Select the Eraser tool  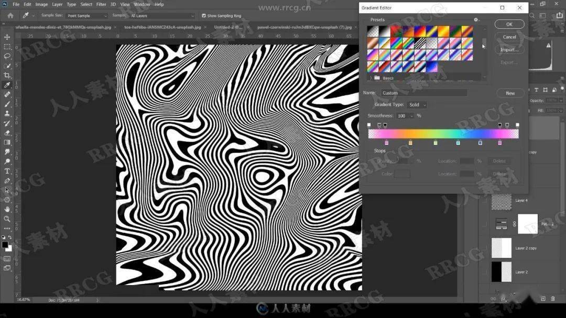point(7,132)
